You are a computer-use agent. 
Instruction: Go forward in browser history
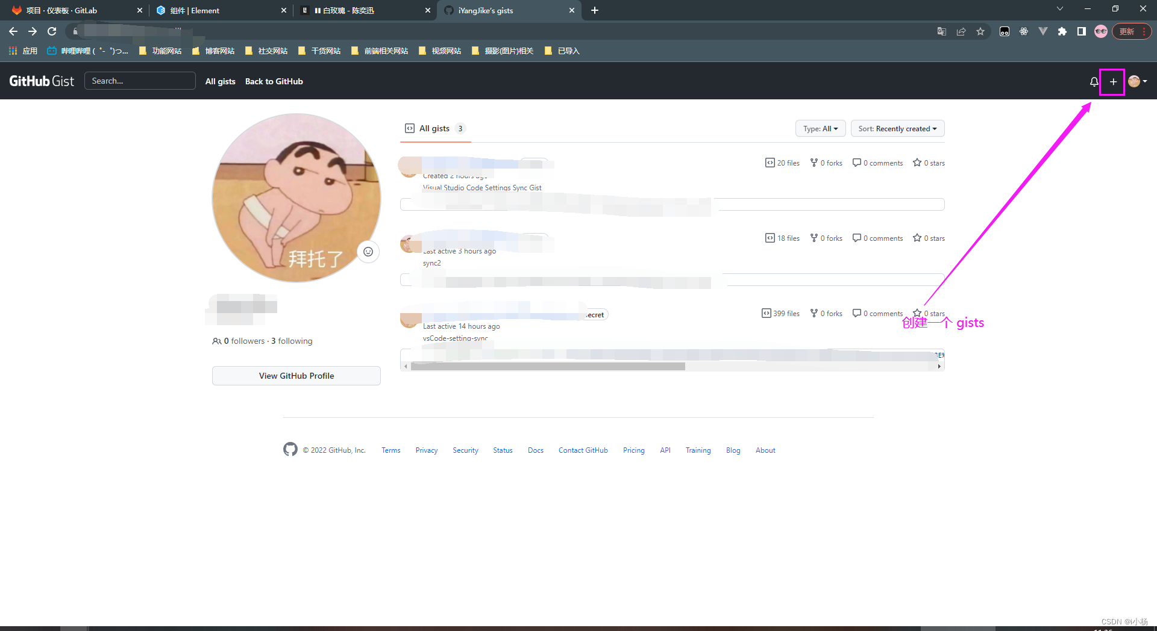tap(33, 31)
